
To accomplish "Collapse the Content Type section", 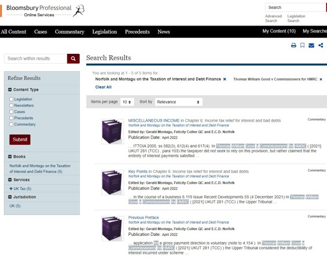I will 10,90.
